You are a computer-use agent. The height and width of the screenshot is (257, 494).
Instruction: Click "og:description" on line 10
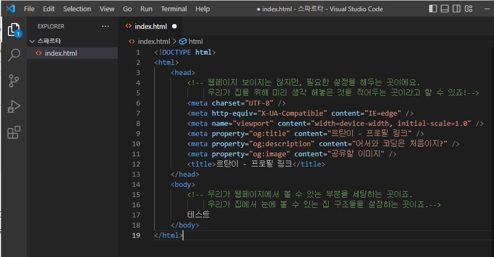tap(282, 144)
